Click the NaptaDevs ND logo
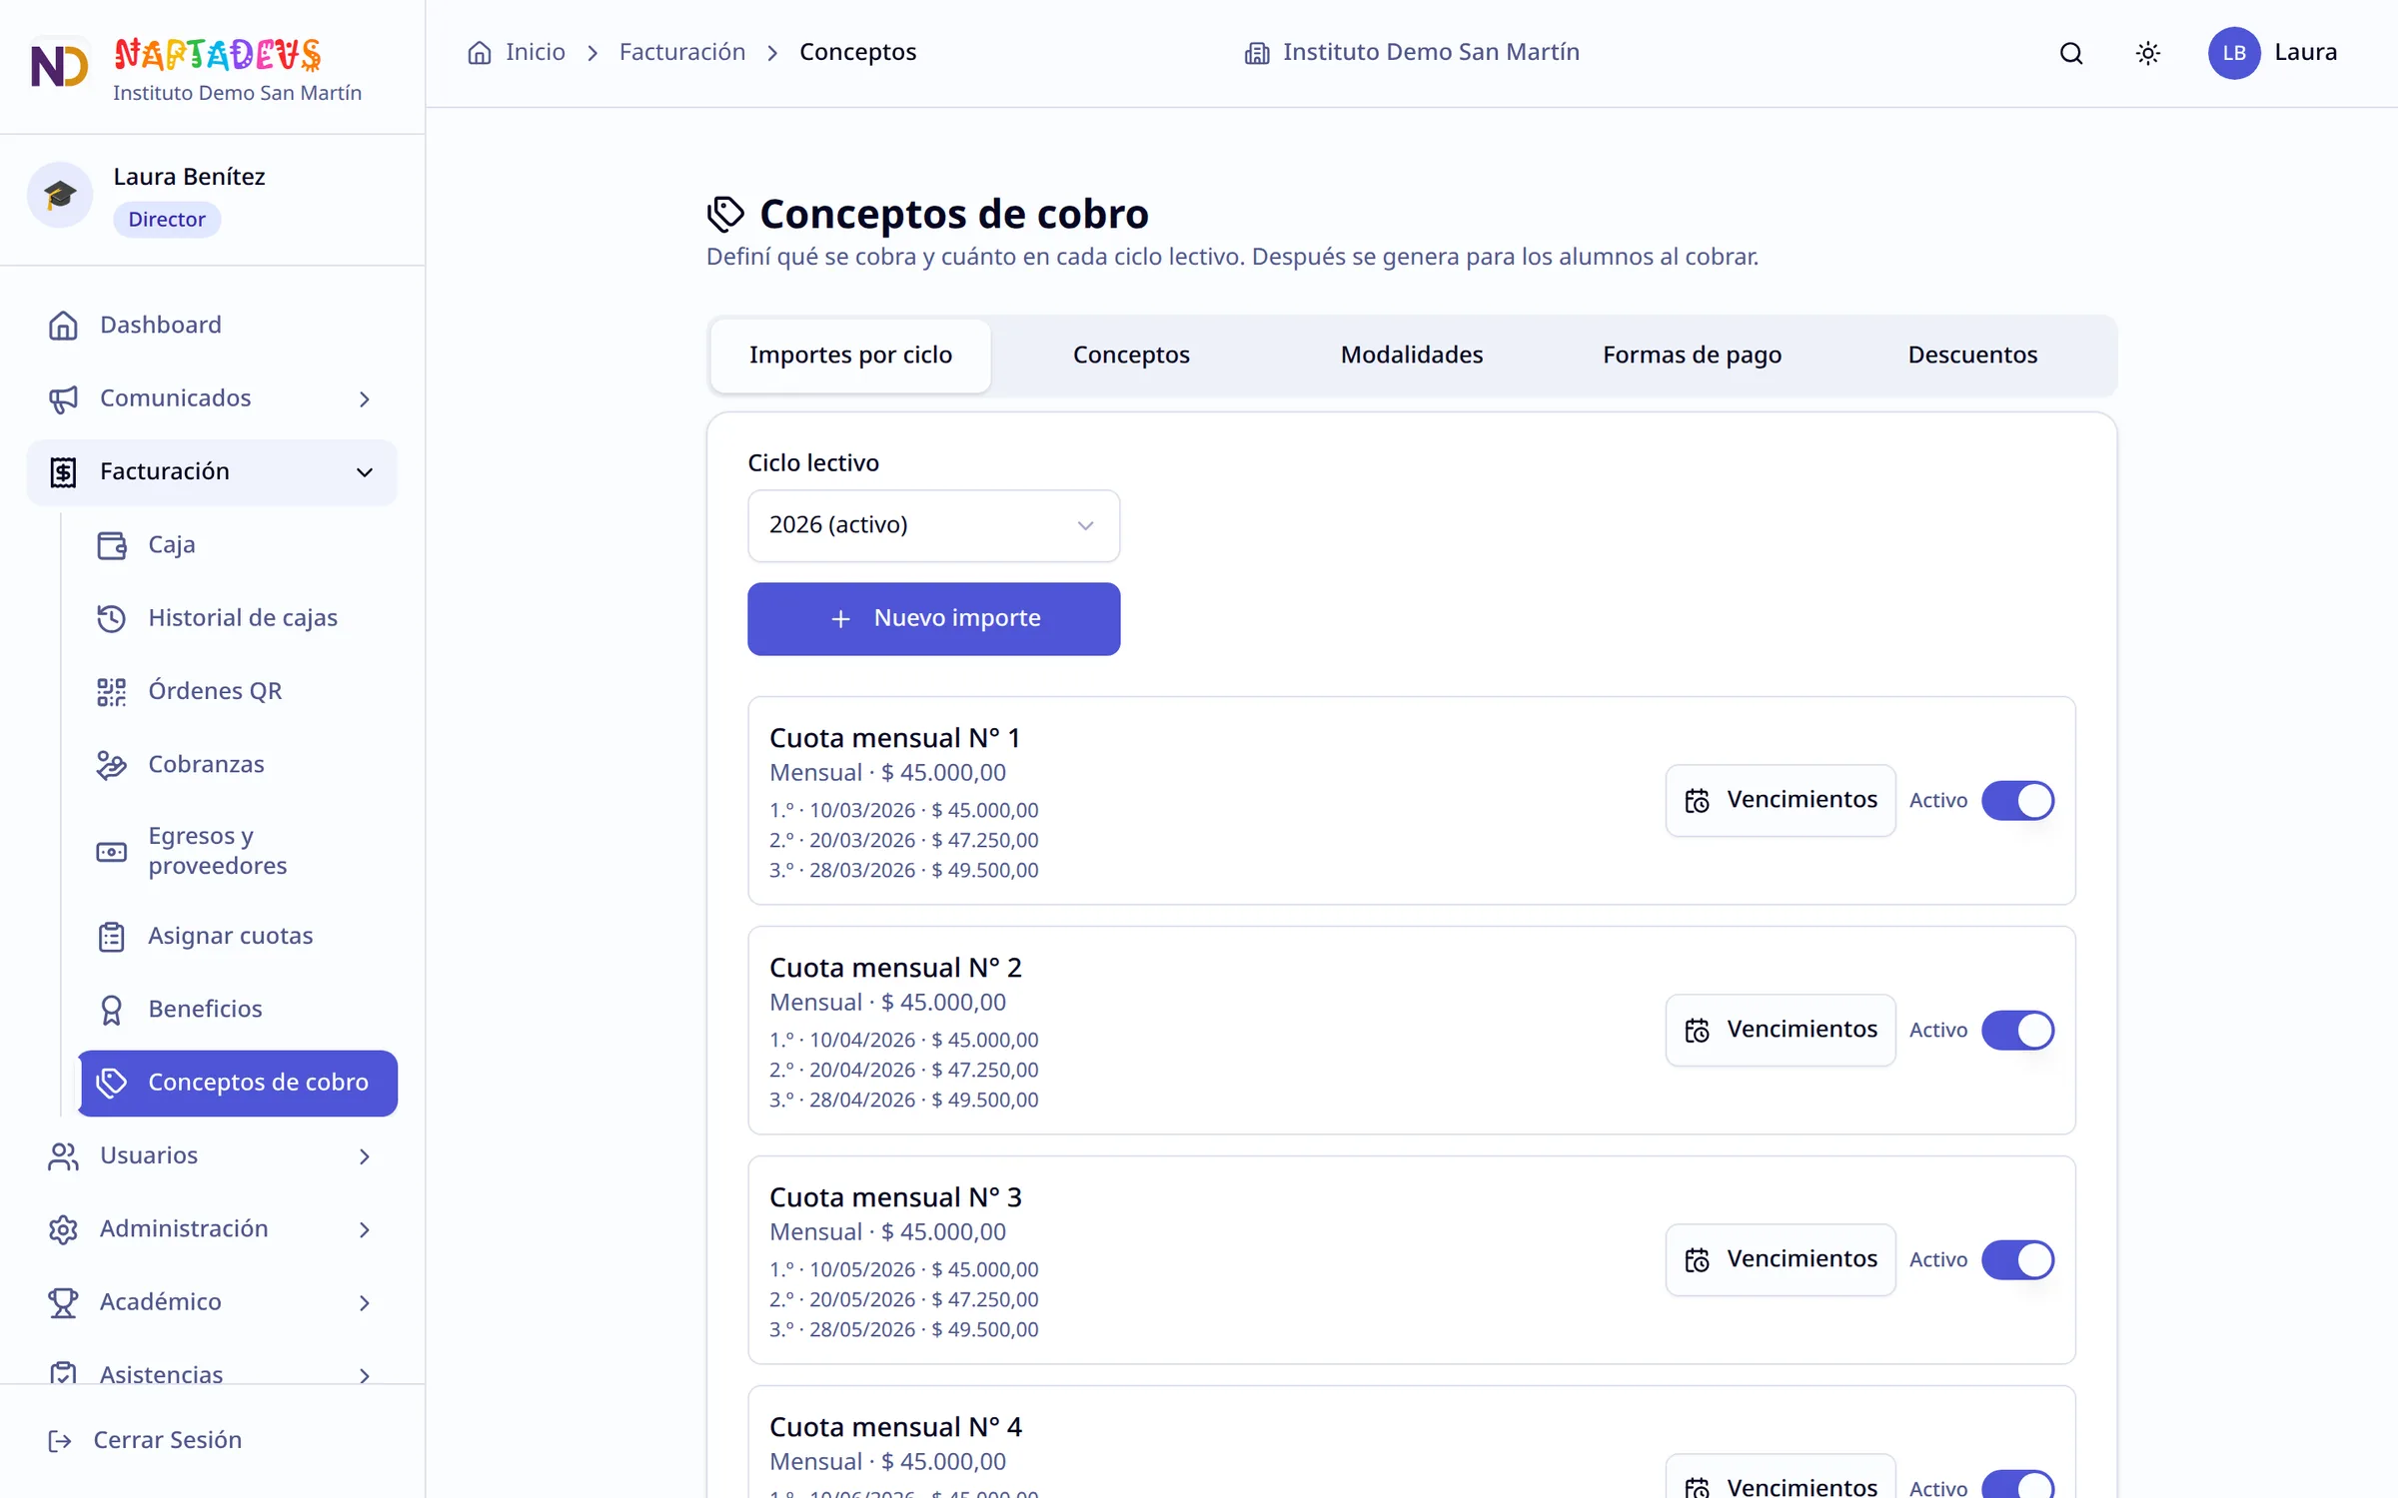The width and height of the screenshot is (2398, 1498). (60, 66)
